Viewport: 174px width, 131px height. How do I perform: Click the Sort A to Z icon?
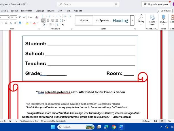point(58,25)
